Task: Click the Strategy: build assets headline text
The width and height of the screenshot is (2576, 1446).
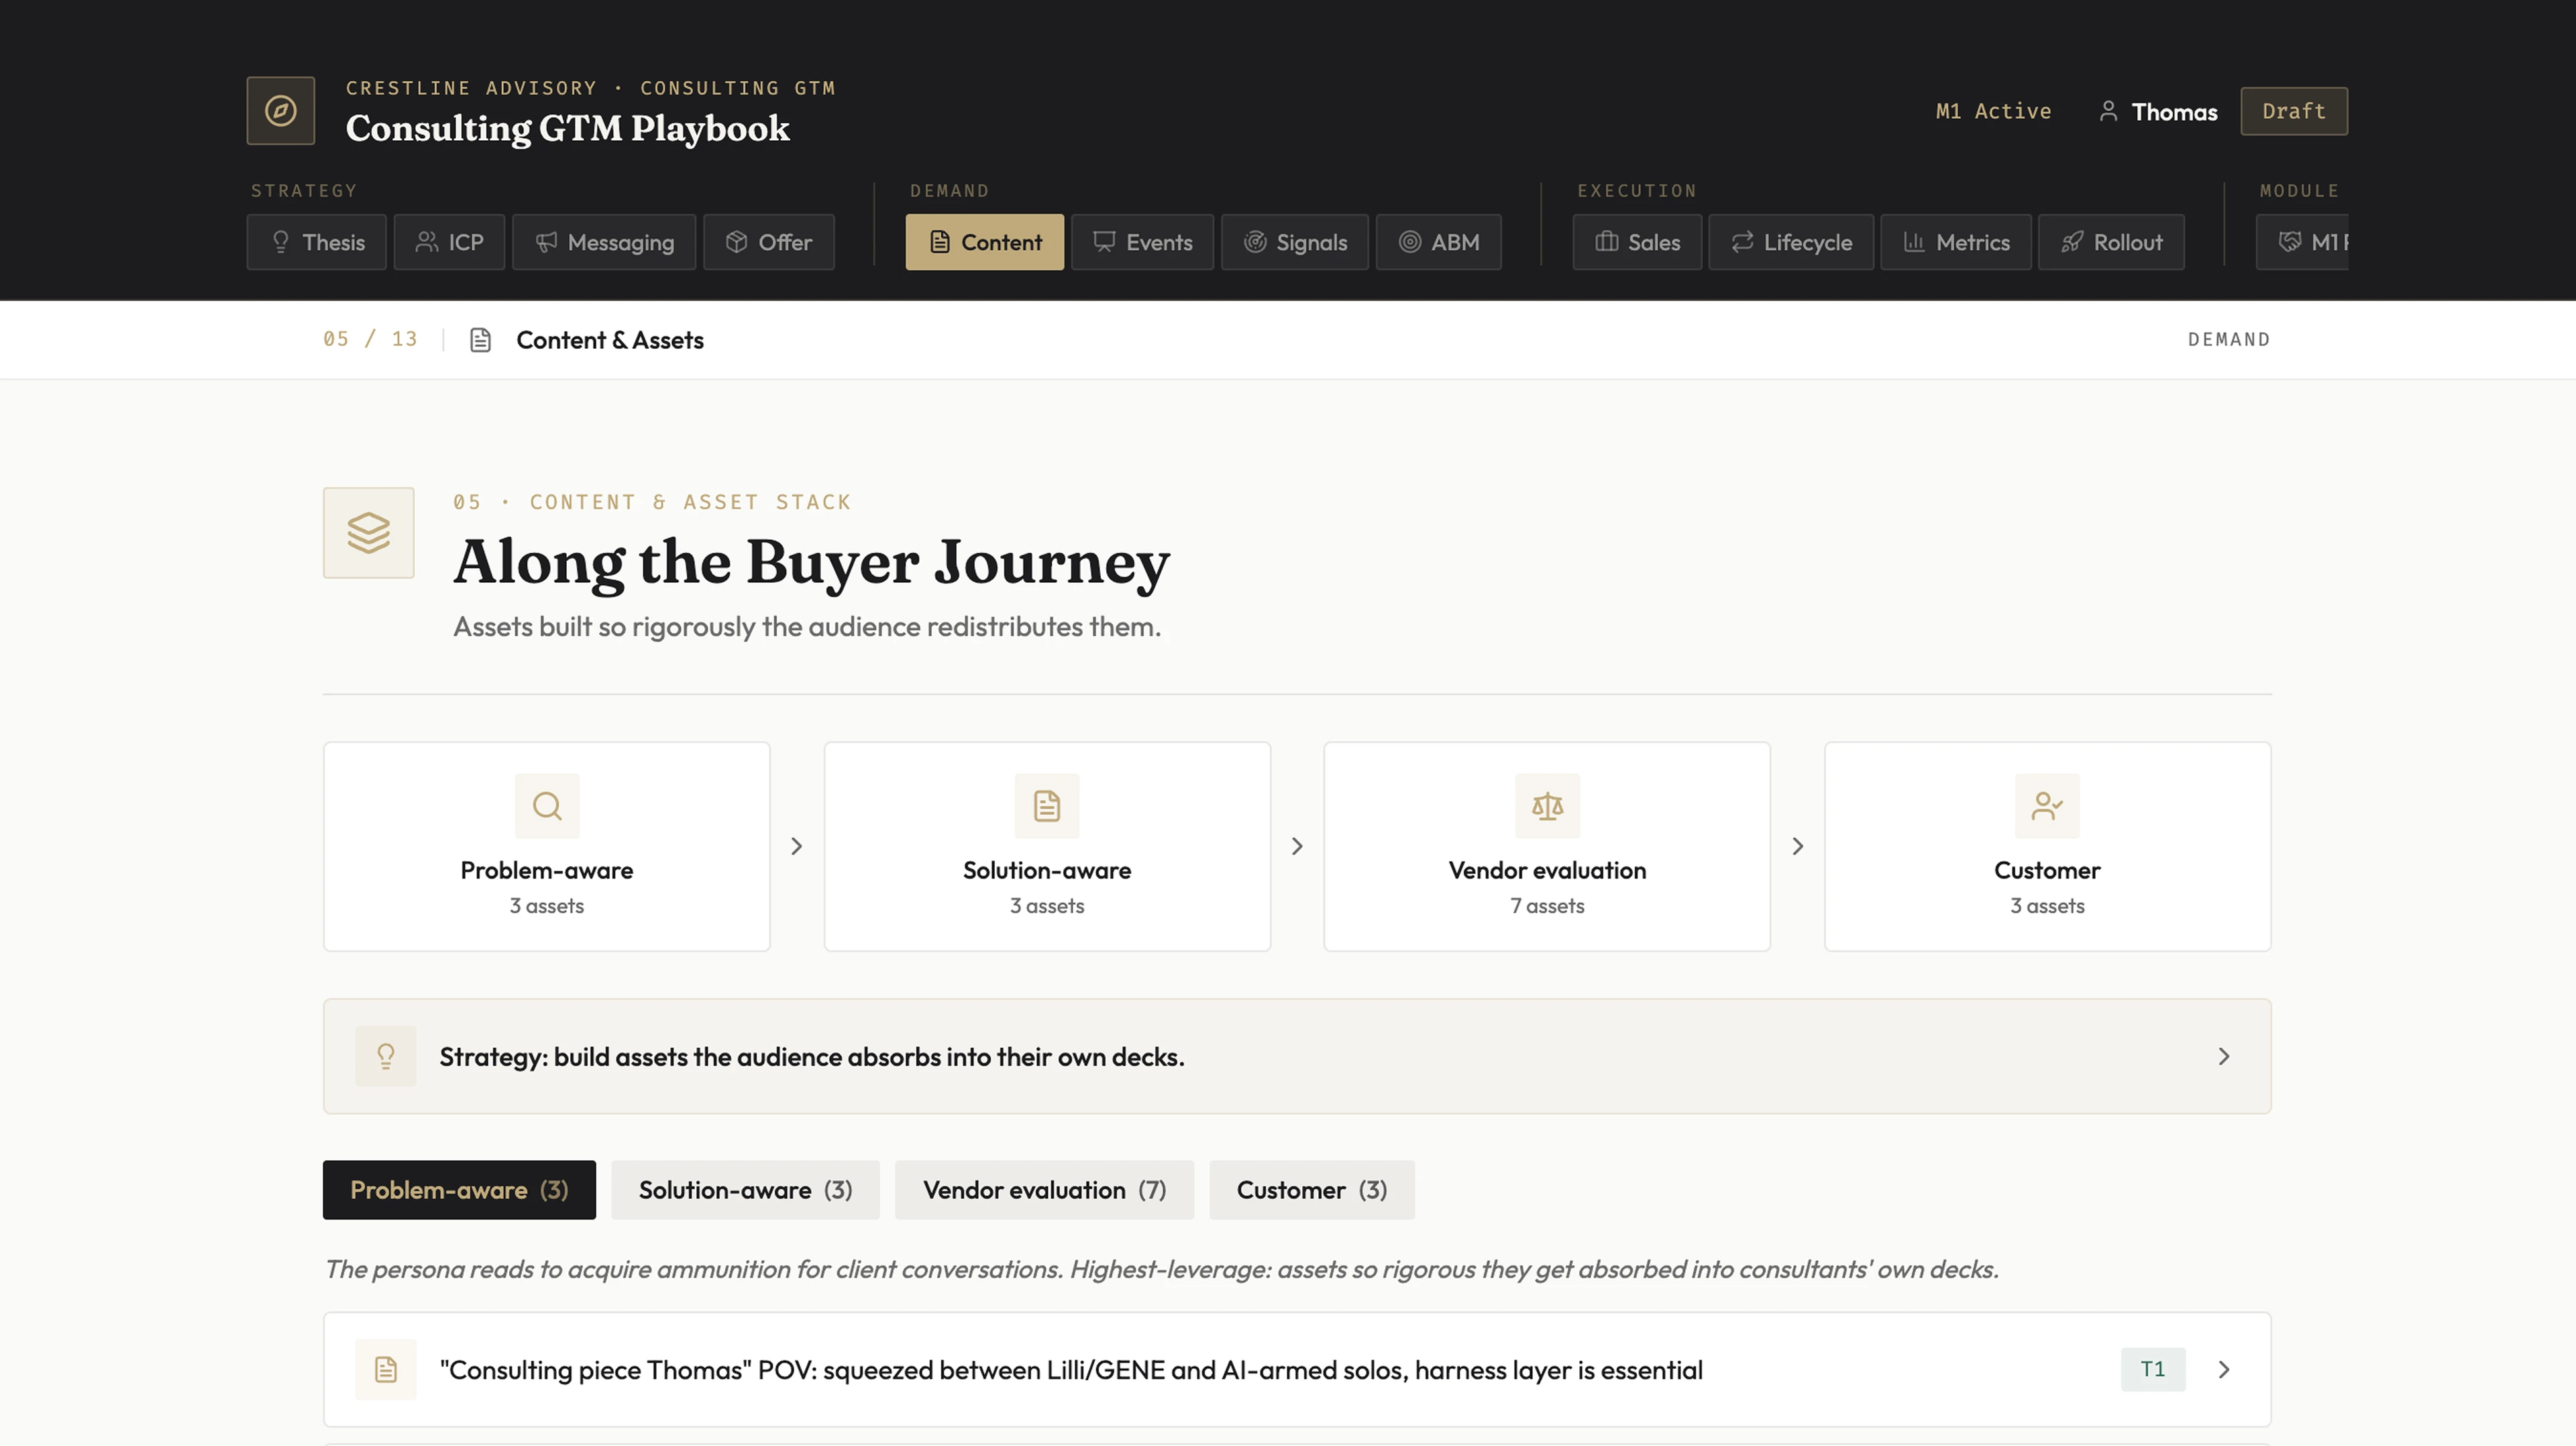Action: coord(812,1057)
